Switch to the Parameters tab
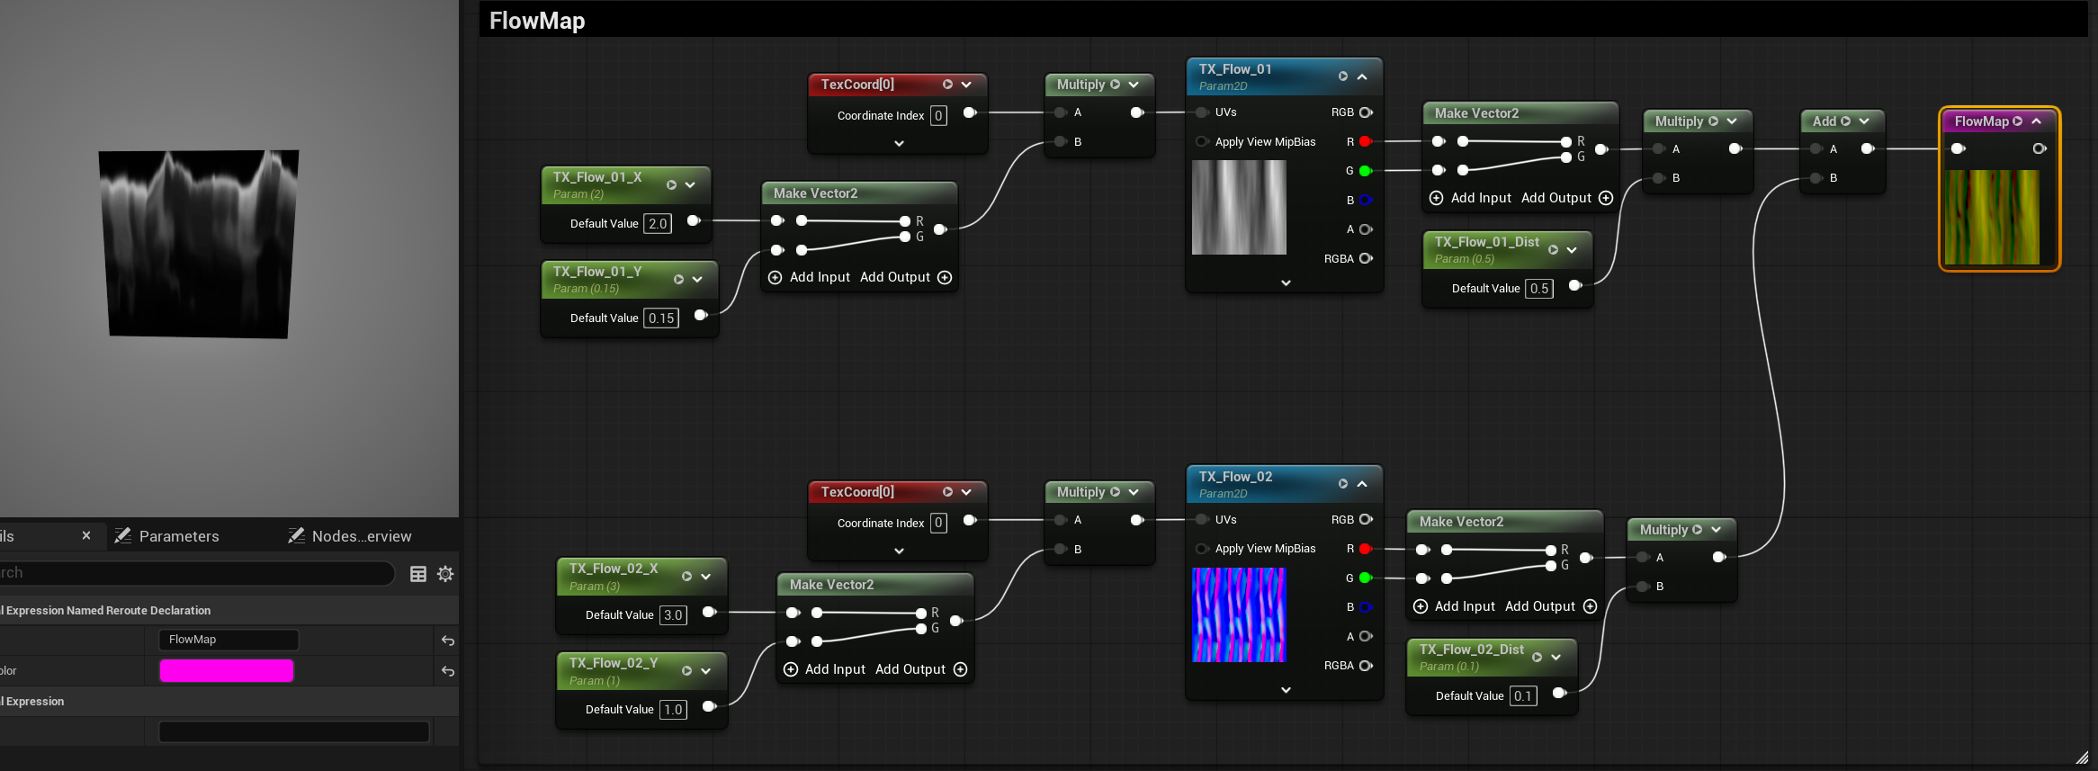 (166, 536)
